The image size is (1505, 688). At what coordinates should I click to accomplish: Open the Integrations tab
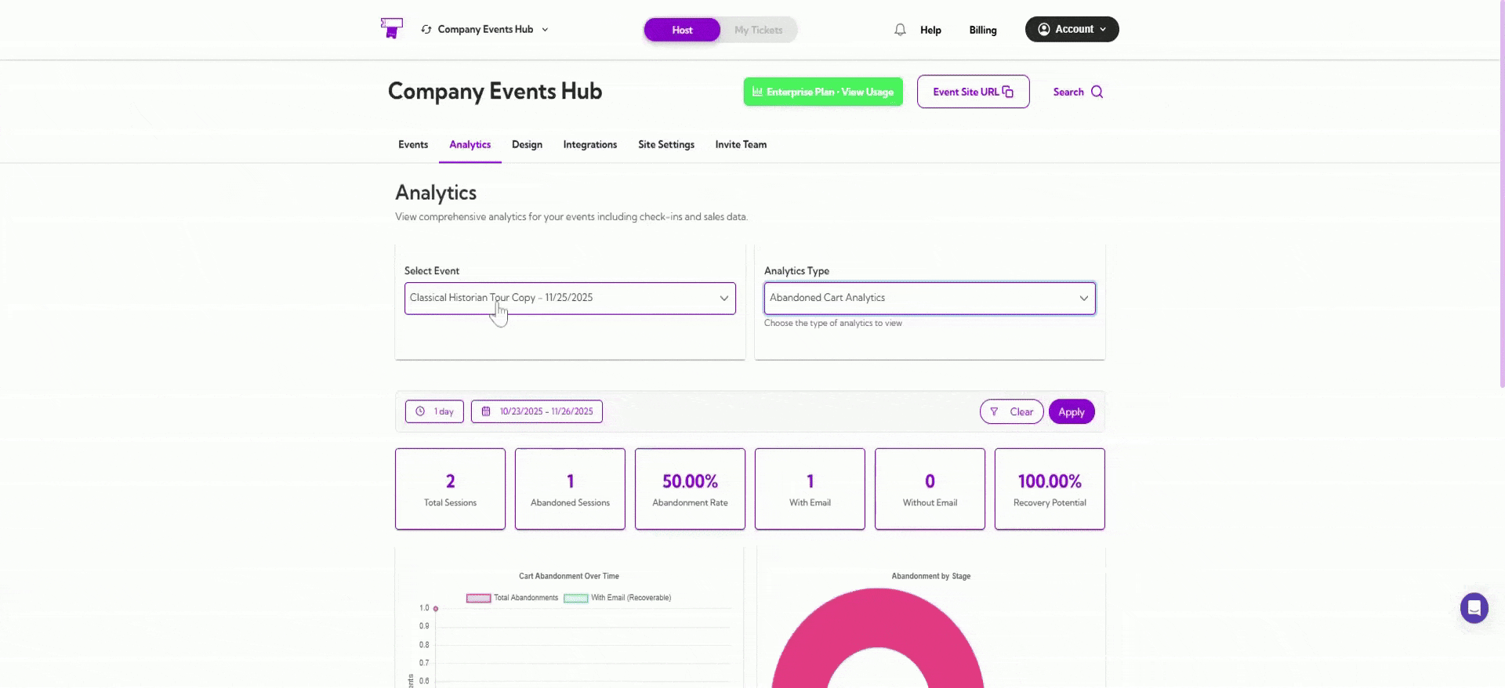(590, 145)
